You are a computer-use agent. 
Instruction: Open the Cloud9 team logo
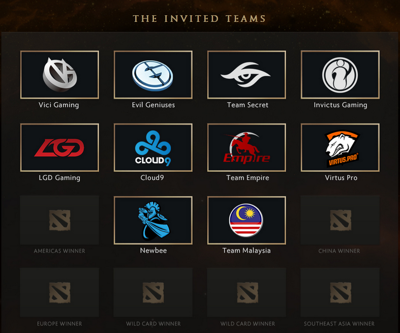[153, 147]
